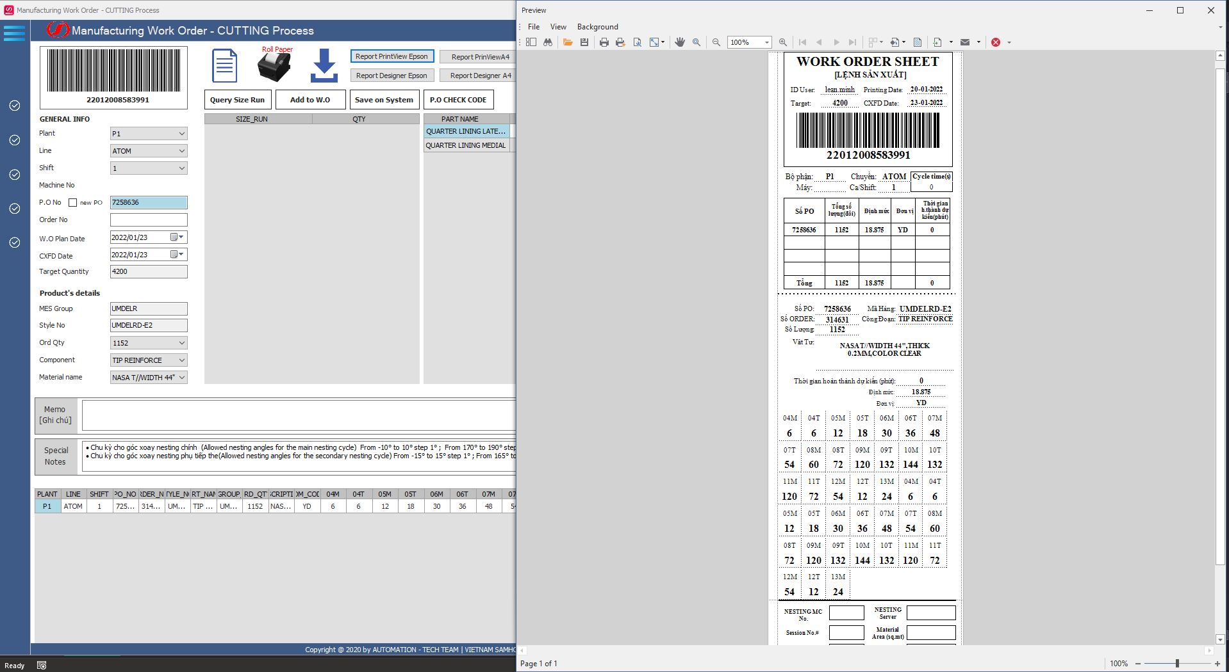
Task: Open the File menu in Preview
Action: point(533,27)
